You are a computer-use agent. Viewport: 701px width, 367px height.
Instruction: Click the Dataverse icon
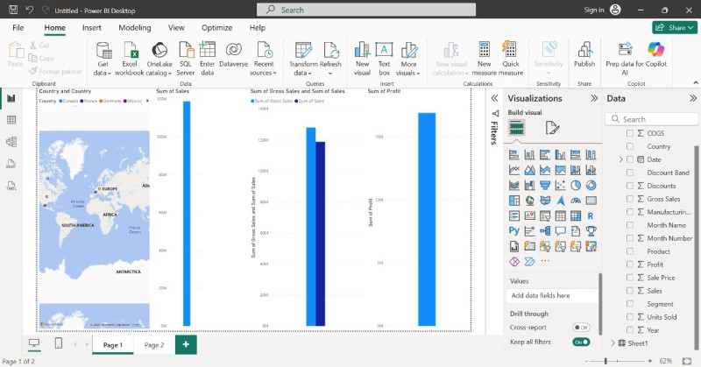pos(235,51)
